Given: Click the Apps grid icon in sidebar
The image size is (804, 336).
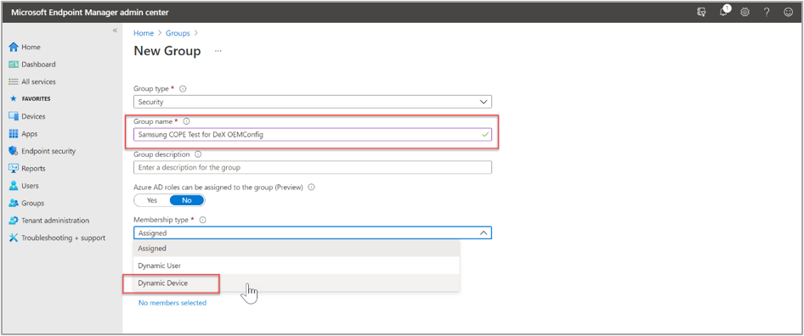Looking at the screenshot, I should pyautogui.click(x=14, y=134).
